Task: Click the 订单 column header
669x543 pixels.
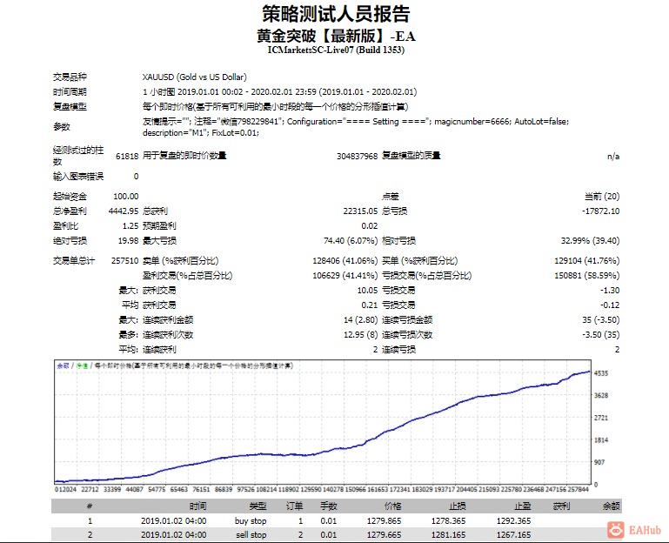Action: (x=294, y=506)
